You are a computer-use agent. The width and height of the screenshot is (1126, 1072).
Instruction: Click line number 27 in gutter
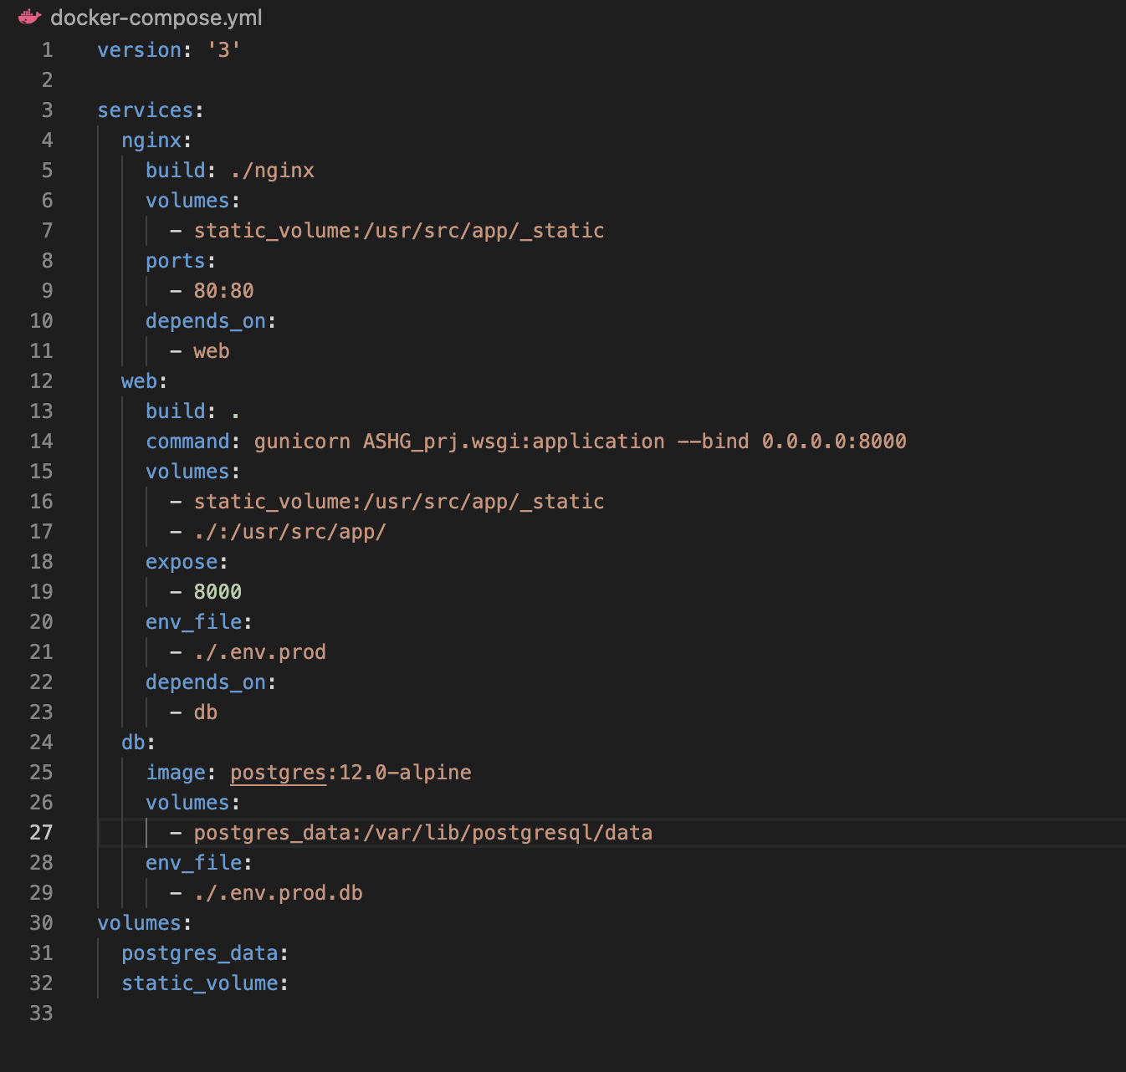[x=41, y=833]
